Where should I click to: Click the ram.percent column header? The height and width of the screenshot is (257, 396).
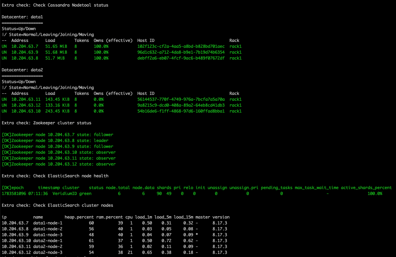(x=109, y=217)
